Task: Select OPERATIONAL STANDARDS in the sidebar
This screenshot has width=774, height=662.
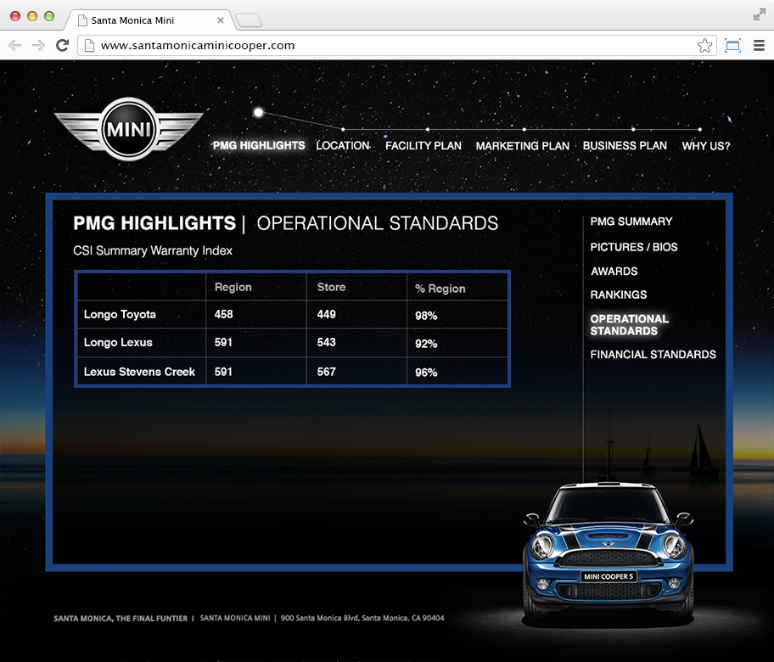Action: point(630,325)
